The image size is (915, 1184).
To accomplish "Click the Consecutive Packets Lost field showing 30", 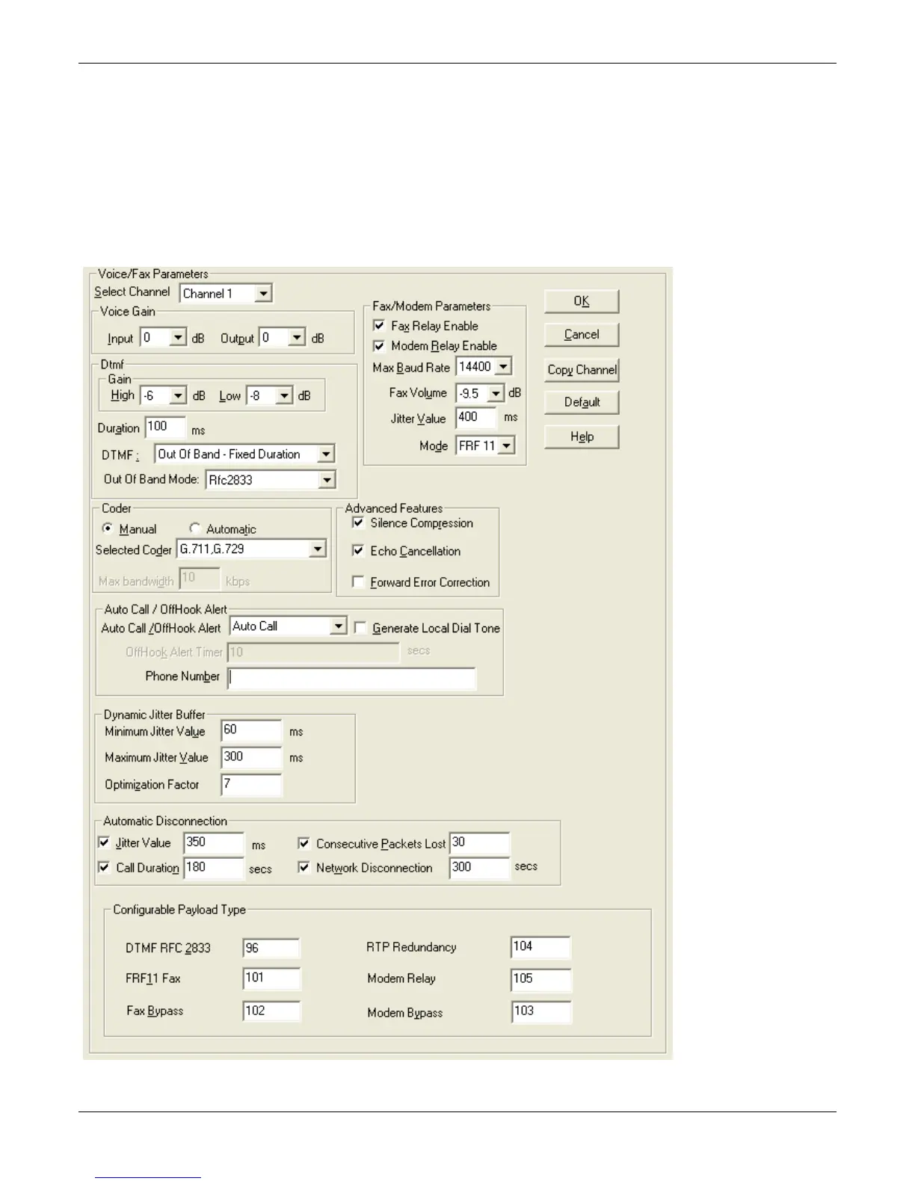I will pos(479,843).
